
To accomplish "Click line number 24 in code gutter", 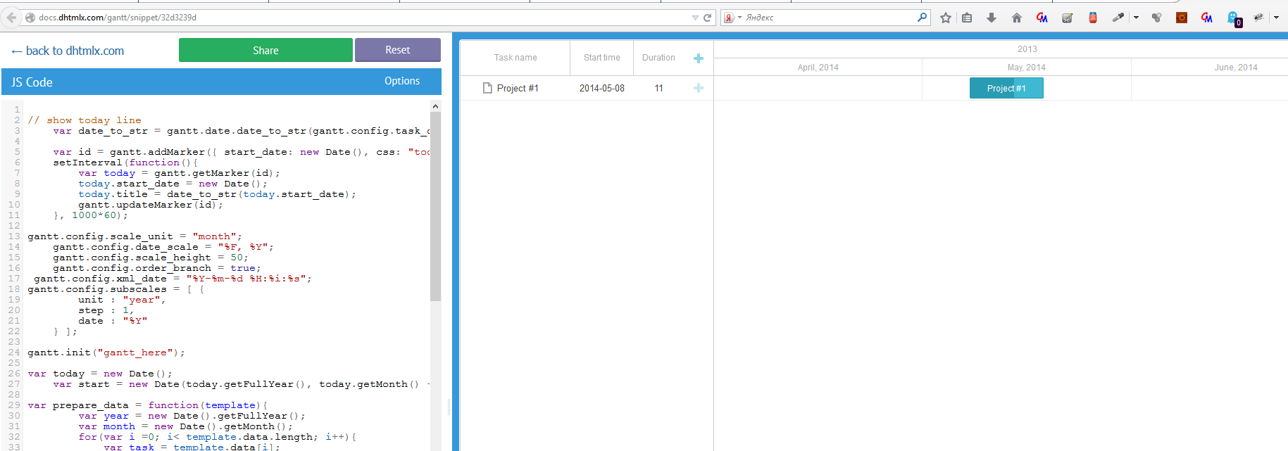I will click(14, 352).
